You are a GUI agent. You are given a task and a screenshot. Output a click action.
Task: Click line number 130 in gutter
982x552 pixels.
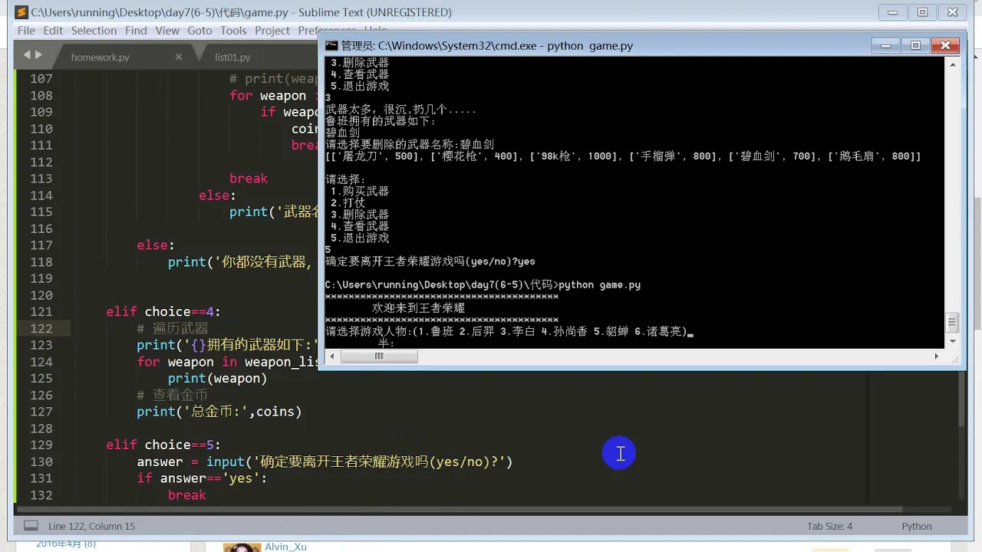[41, 462]
